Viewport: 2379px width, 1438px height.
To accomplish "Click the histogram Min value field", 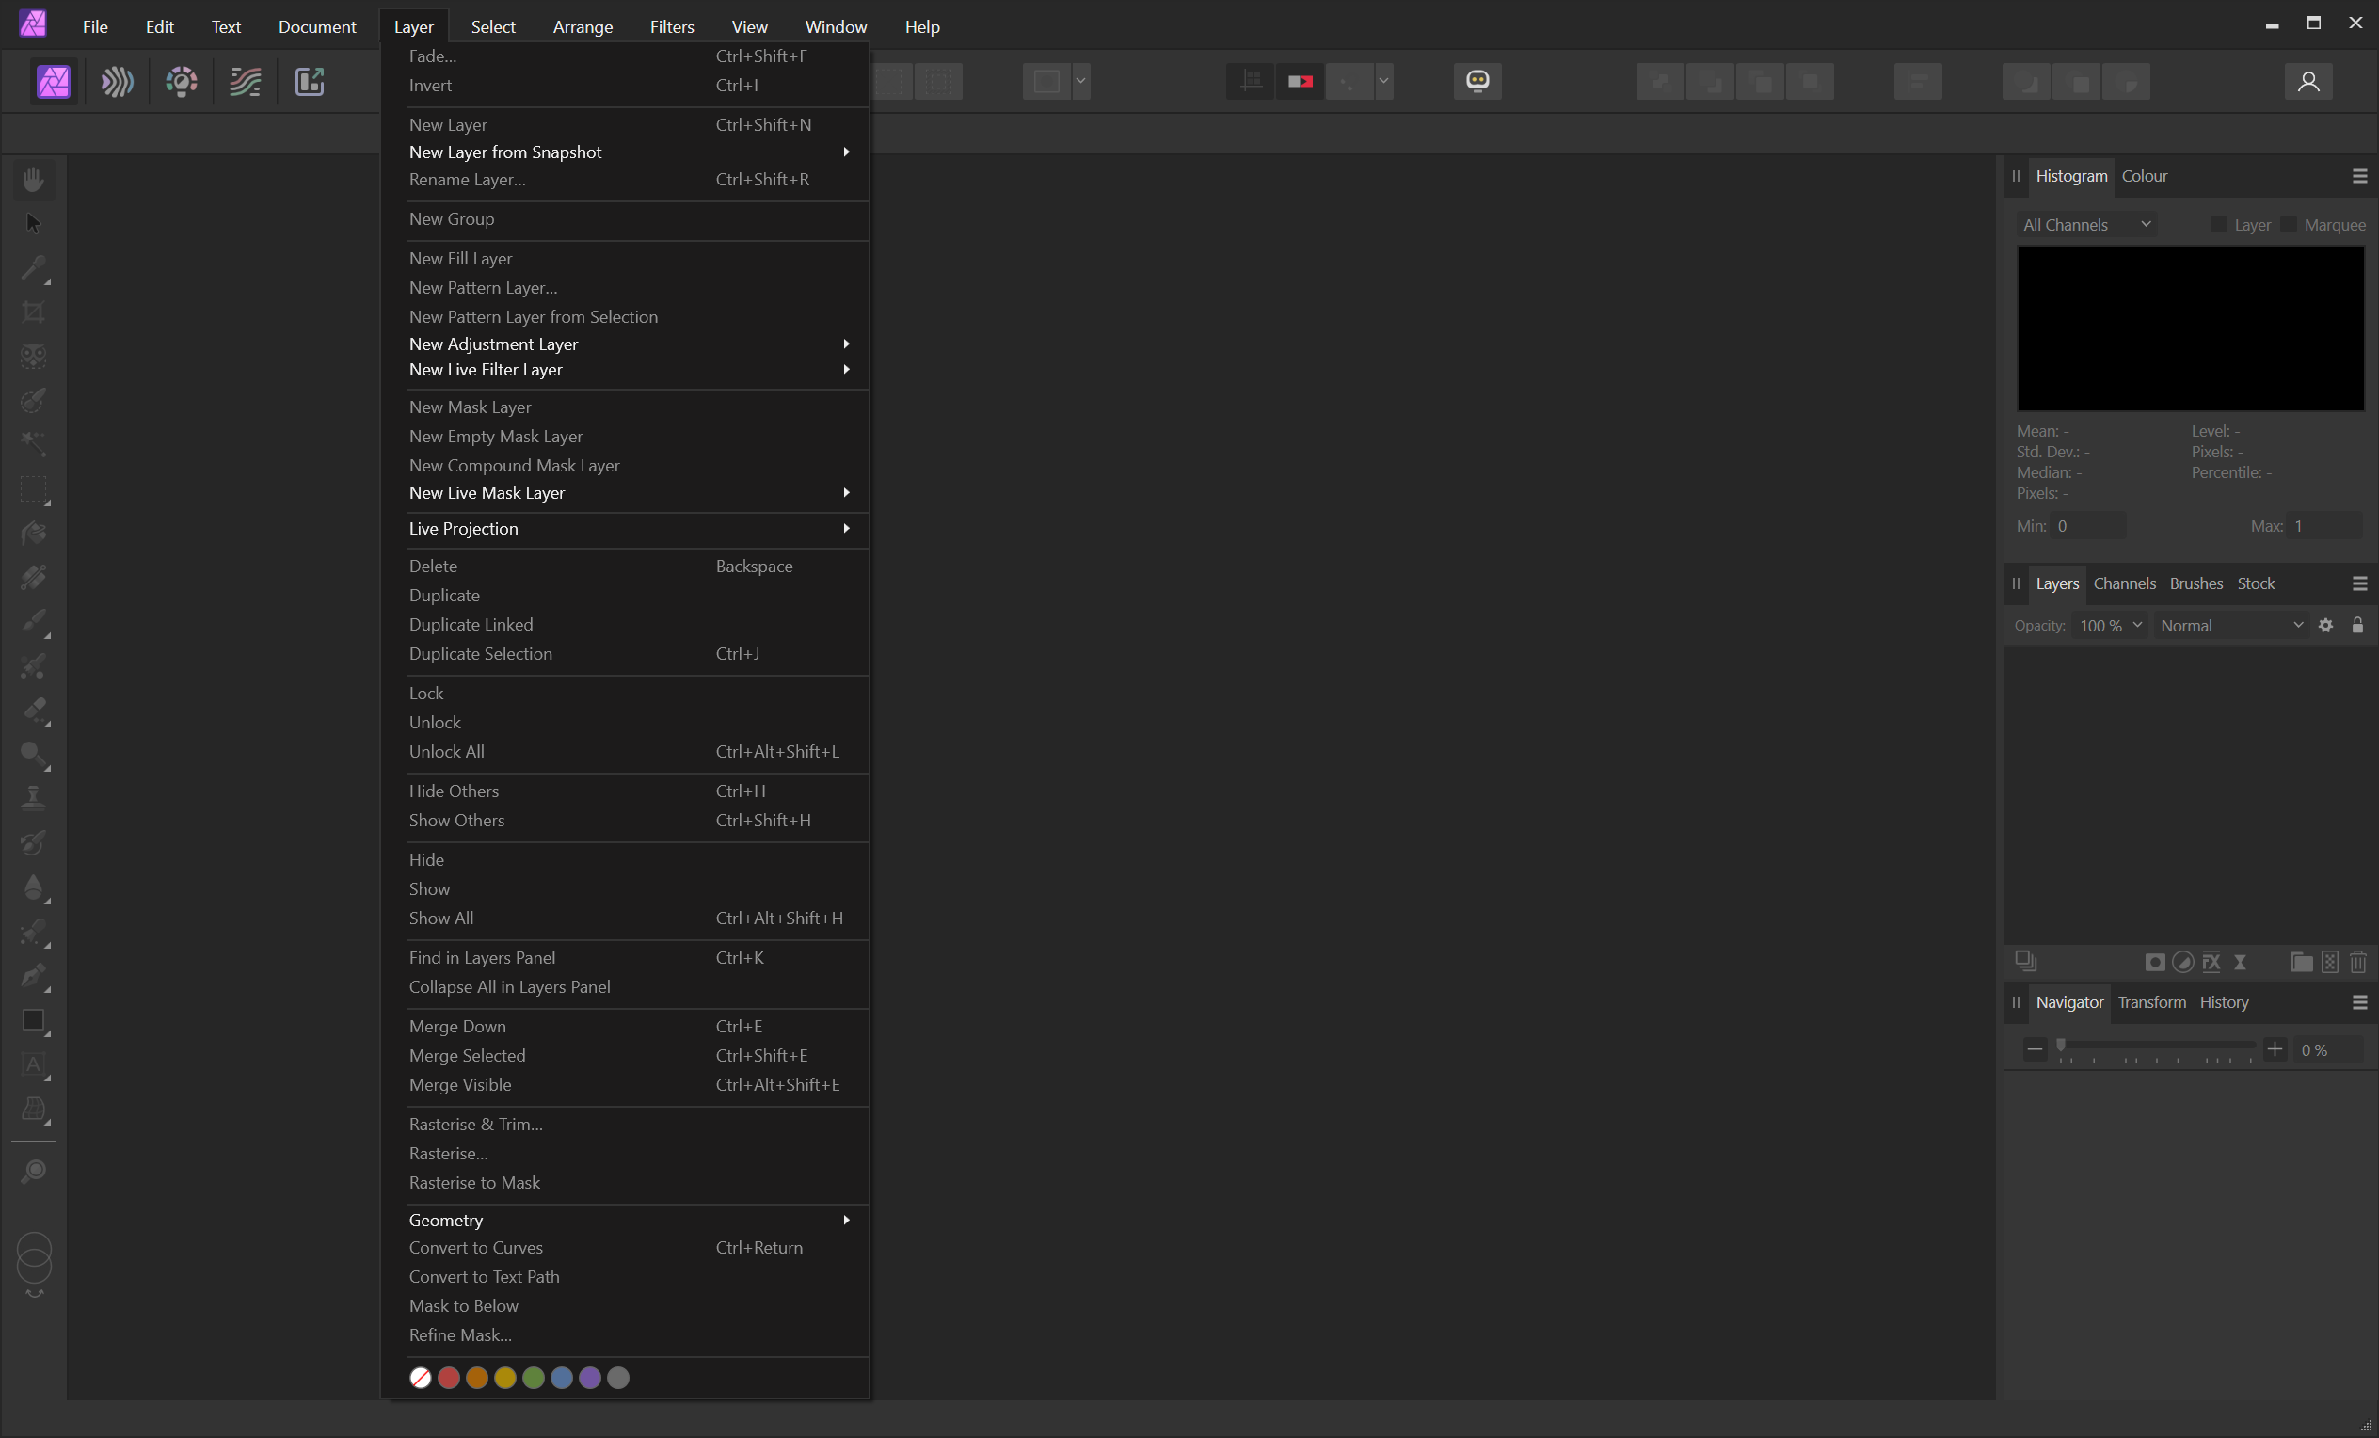I will point(2087,526).
